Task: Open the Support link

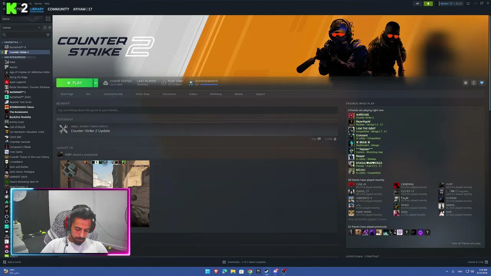Action: 260,94
